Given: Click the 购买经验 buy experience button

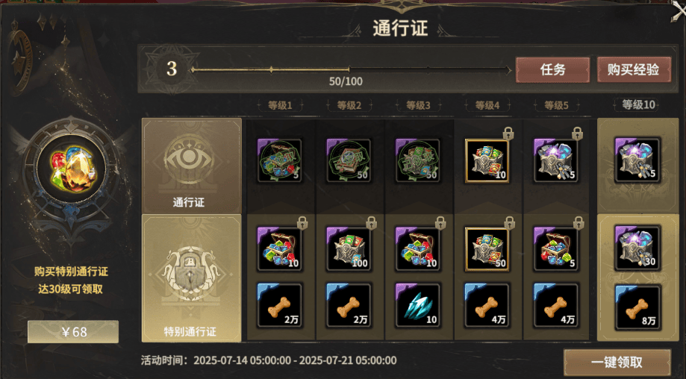Looking at the screenshot, I should pos(634,69).
